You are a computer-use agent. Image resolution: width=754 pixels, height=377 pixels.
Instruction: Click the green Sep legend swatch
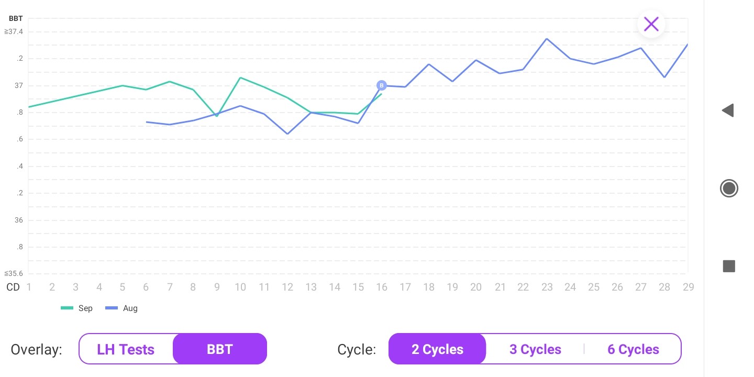pyautogui.click(x=67, y=308)
